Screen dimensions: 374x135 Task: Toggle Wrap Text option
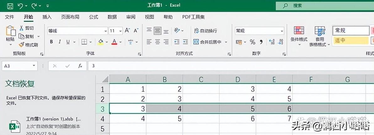[206, 31]
